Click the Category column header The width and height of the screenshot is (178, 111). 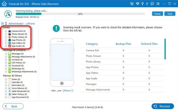click(x=92, y=44)
